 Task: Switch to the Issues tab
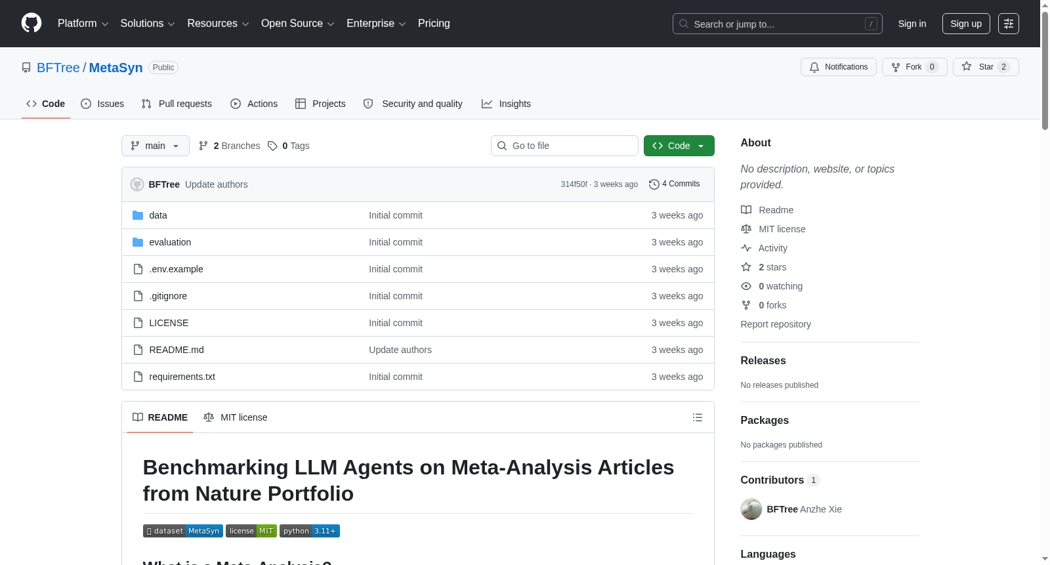coord(102,104)
